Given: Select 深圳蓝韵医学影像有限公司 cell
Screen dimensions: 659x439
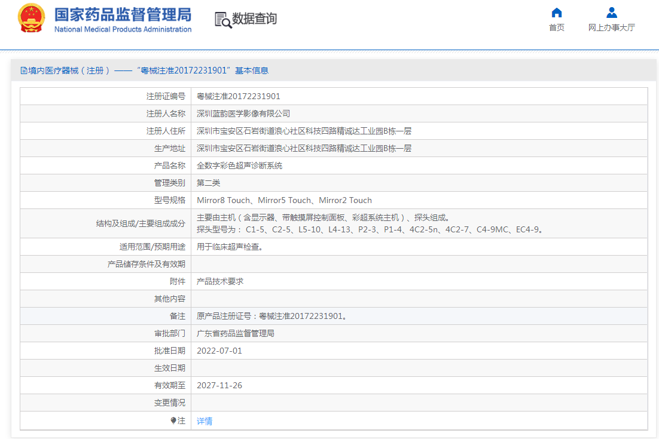Looking at the screenshot, I should (243, 113).
